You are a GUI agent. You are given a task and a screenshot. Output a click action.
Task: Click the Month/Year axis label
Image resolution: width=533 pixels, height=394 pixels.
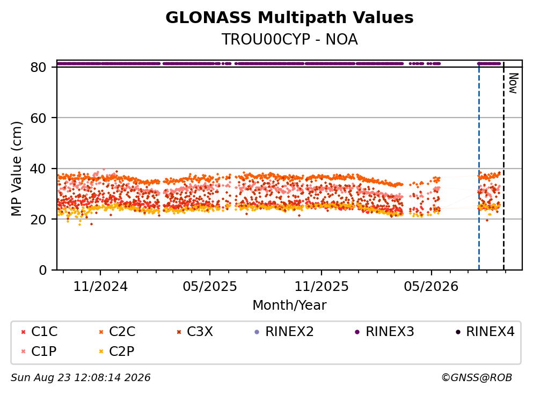[289, 305]
